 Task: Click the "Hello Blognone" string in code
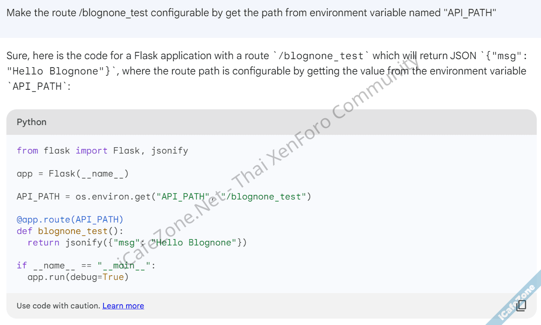(197, 242)
